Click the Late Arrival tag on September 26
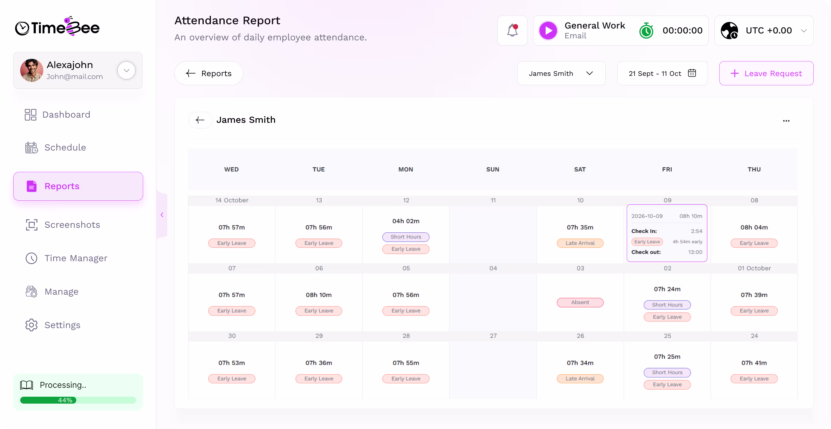Screen dimensions: 831x429 (580, 379)
